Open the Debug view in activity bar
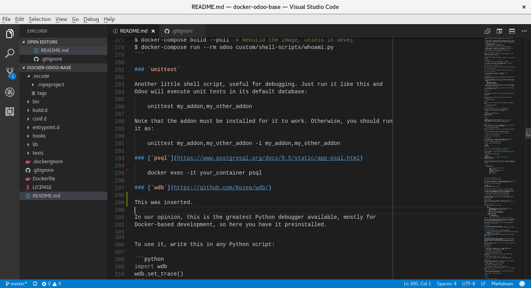This screenshot has width=531, height=288. pyautogui.click(x=10, y=92)
